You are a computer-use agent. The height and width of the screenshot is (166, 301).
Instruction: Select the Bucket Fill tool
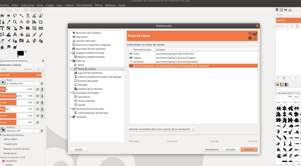point(21,35)
